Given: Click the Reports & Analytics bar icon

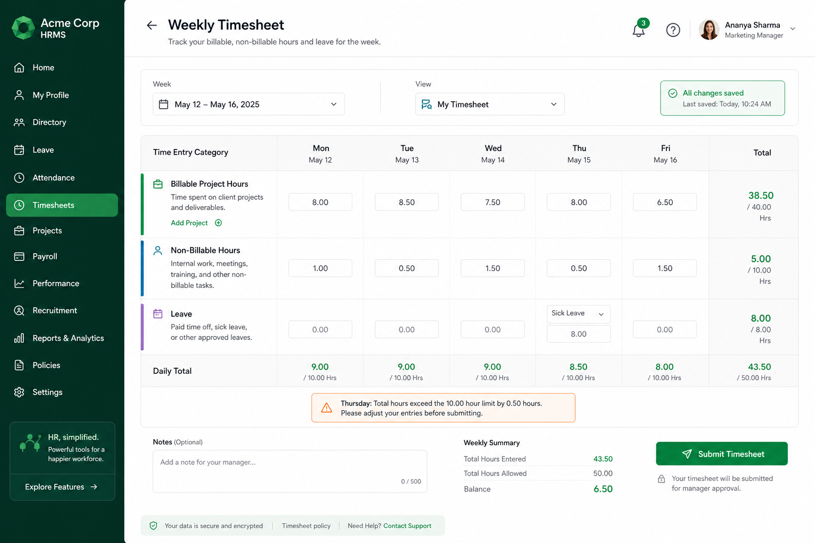Looking at the screenshot, I should (x=19, y=338).
